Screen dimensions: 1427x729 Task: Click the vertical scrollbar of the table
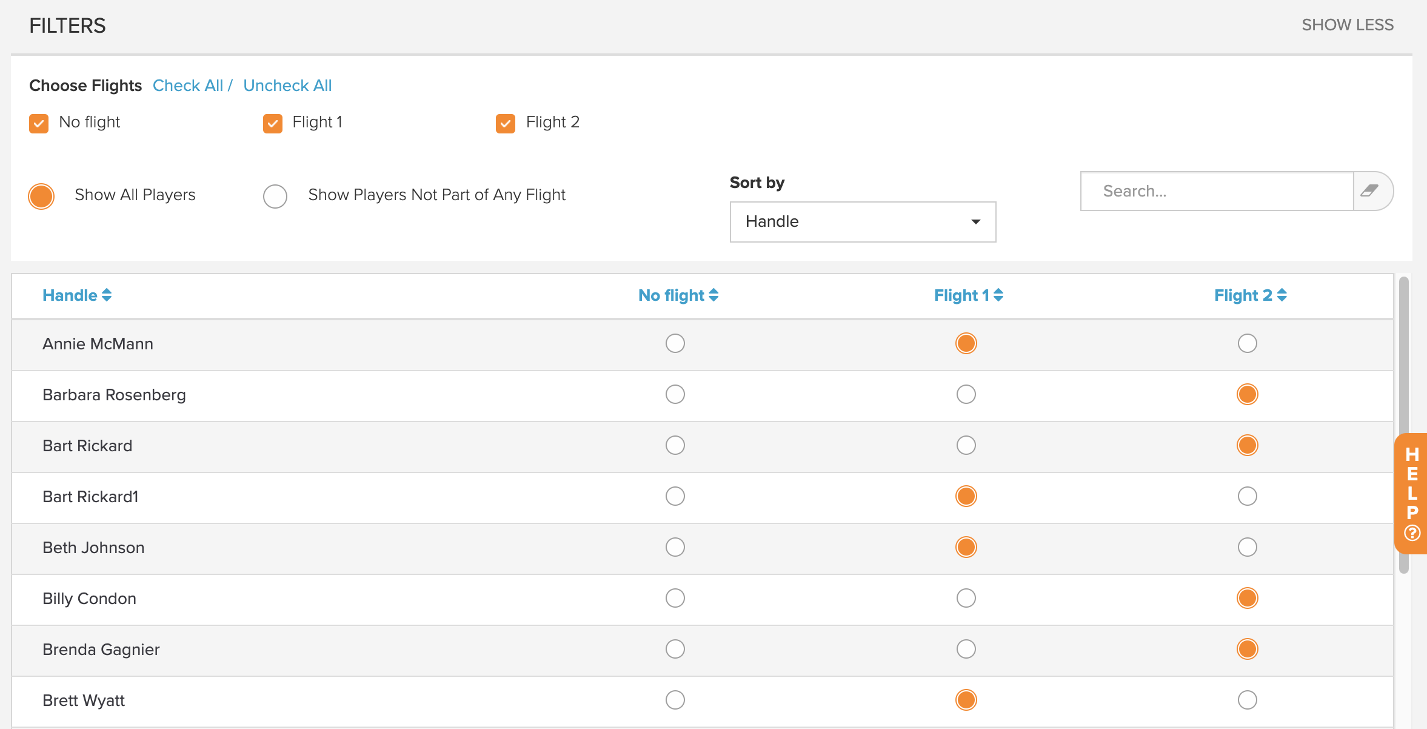(x=1403, y=425)
